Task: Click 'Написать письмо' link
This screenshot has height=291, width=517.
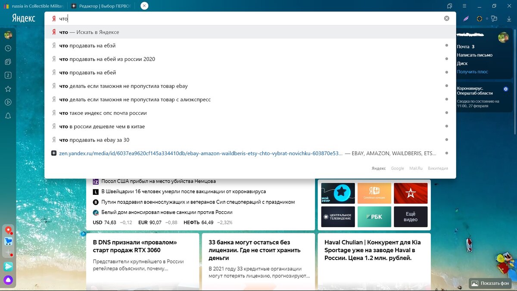Action: (x=475, y=55)
